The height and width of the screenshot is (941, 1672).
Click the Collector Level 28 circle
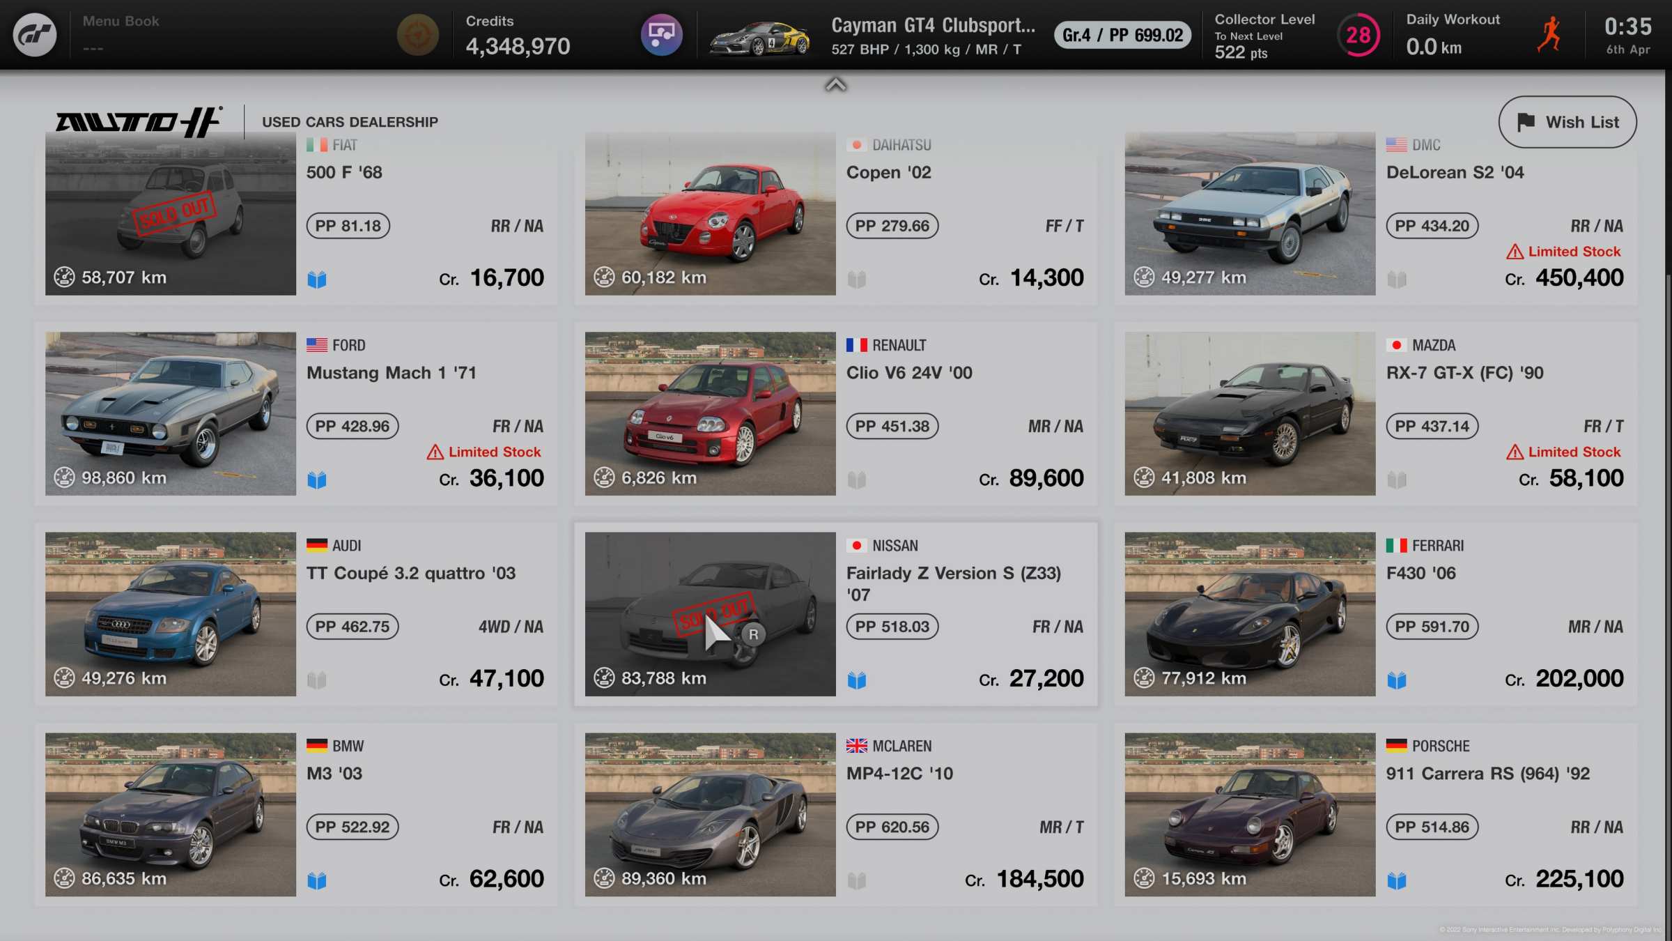tap(1358, 35)
